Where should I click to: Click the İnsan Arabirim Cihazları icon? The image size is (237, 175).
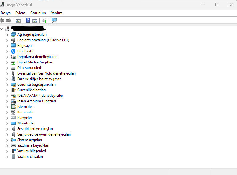13,101
